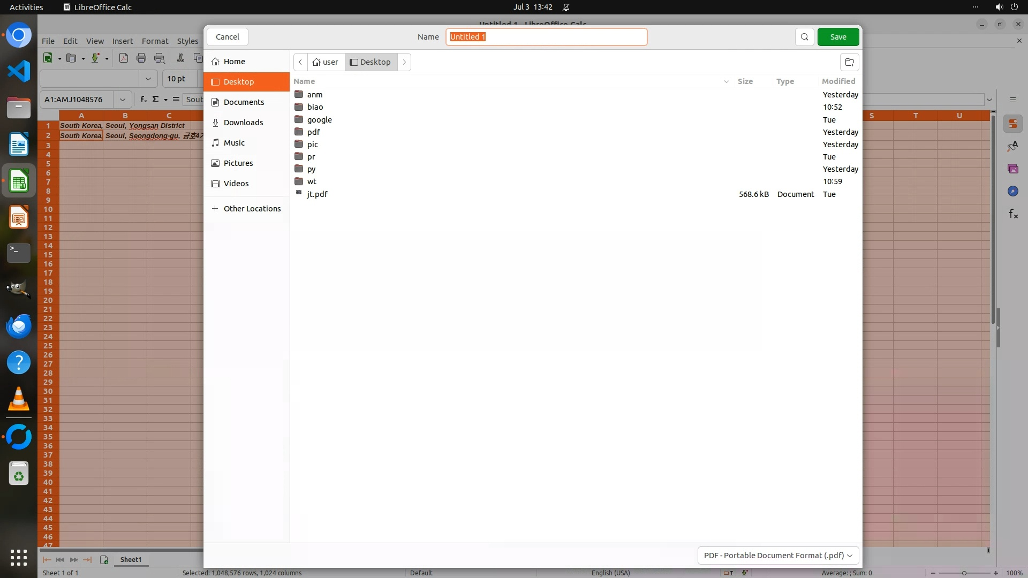Open the Format menu
This screenshot has height=578, width=1028.
(155, 41)
